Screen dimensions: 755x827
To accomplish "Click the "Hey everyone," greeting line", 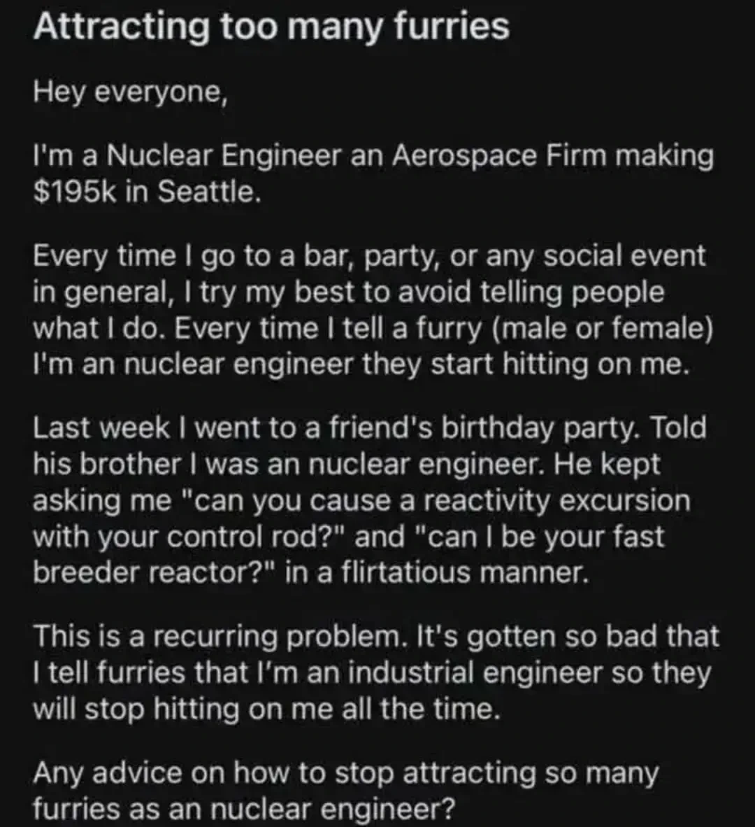I will coord(130,92).
